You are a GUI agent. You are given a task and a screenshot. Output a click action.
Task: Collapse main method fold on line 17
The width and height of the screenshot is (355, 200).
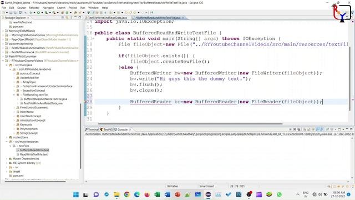(x=94, y=38)
